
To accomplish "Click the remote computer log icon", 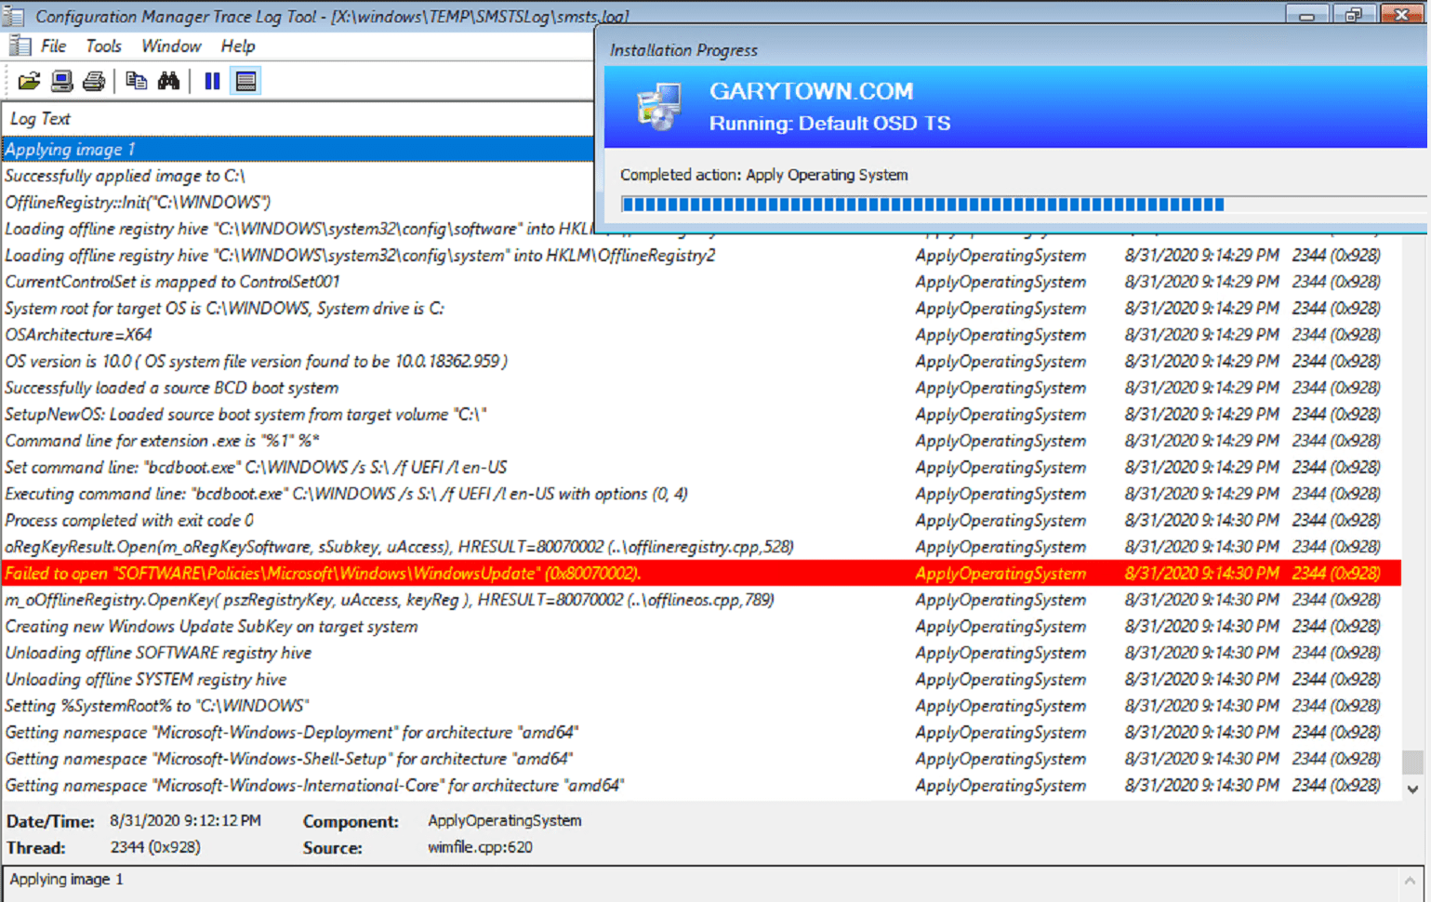I will pyautogui.click(x=61, y=81).
